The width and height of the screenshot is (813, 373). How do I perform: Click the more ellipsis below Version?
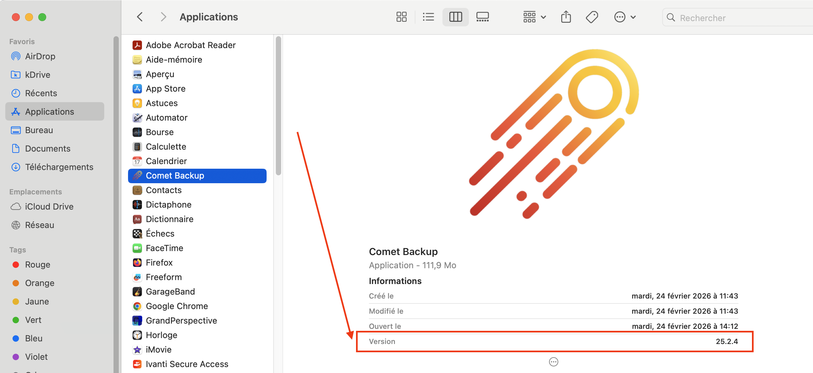553,362
